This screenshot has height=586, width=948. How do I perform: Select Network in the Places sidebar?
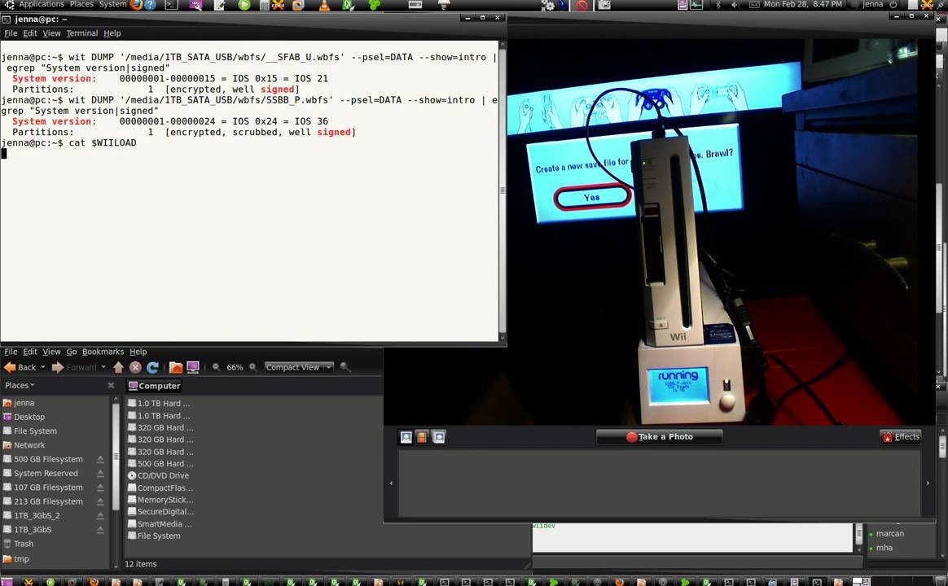tap(24, 445)
